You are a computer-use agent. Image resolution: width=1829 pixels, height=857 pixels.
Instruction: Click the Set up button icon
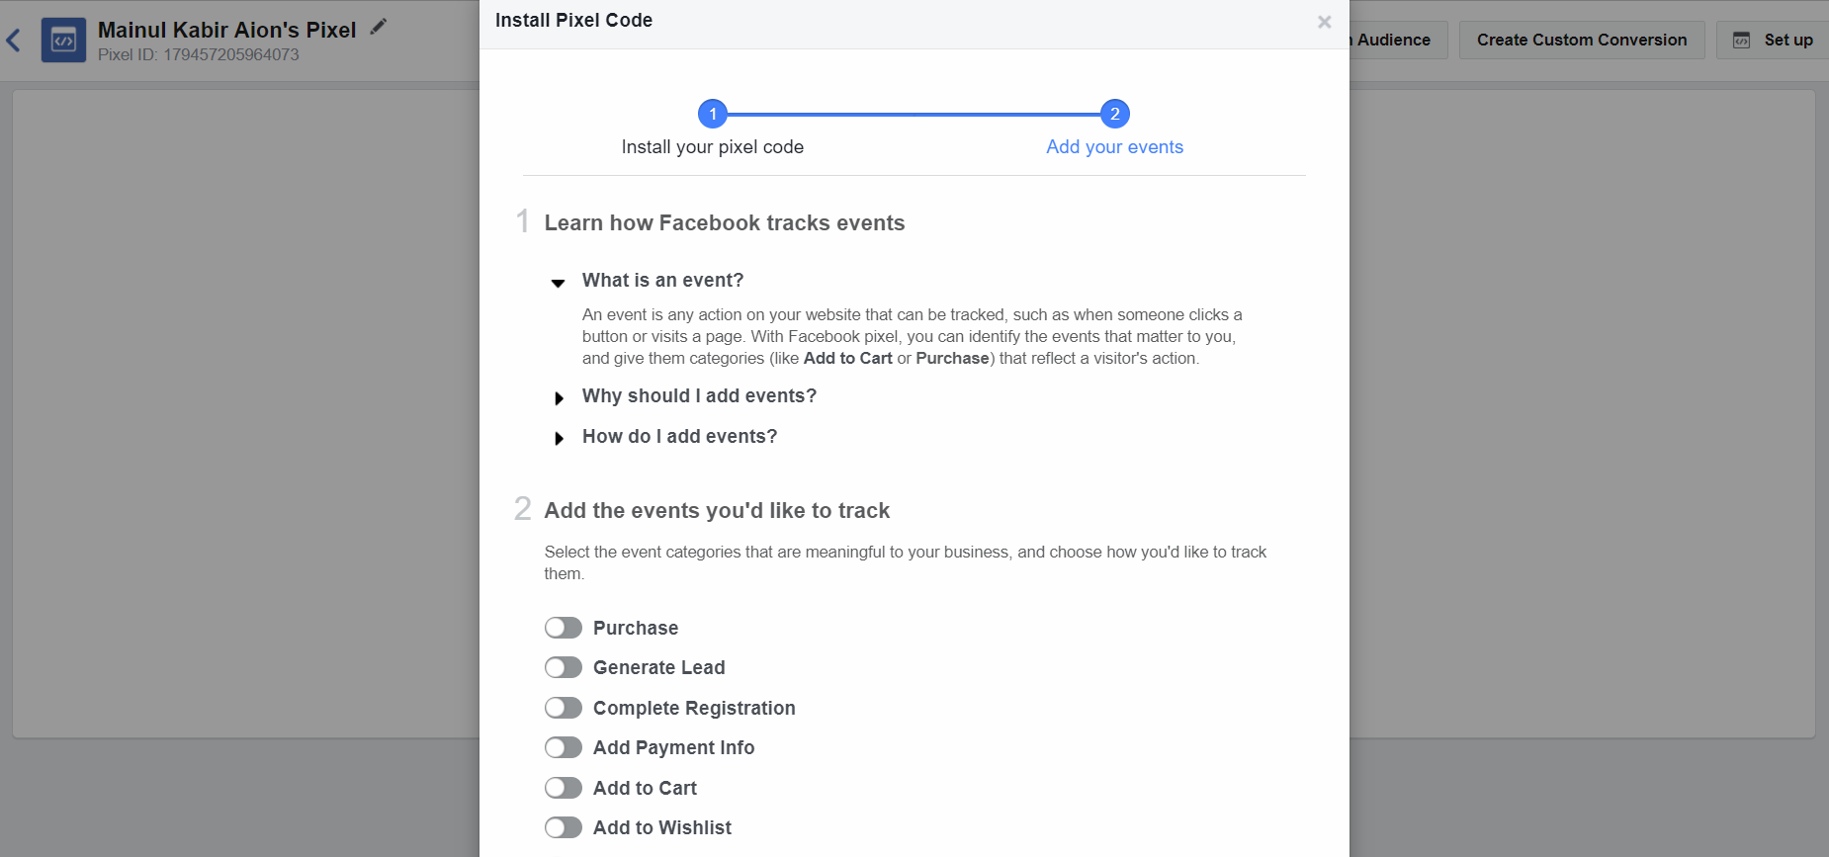pyautogui.click(x=1742, y=41)
